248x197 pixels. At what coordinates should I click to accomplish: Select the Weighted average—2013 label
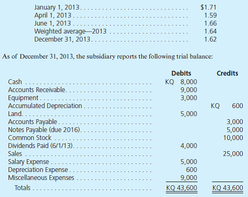[70, 31]
